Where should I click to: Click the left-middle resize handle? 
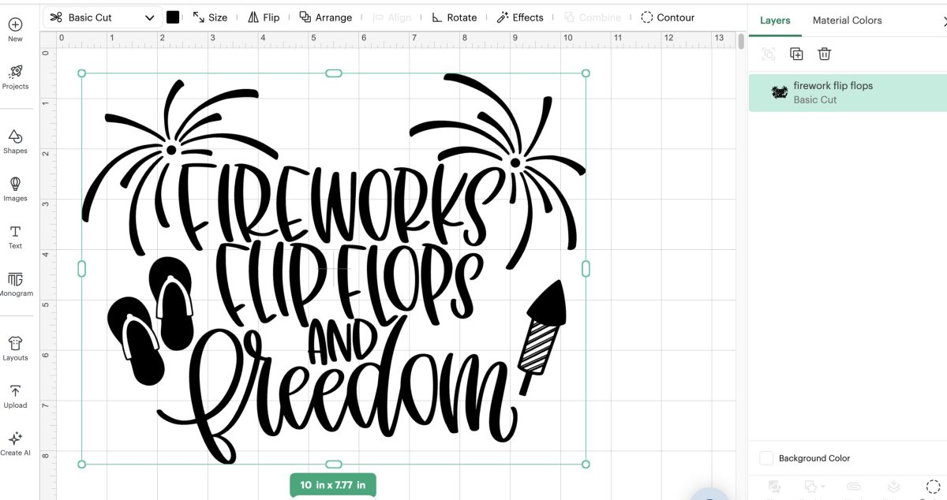point(82,269)
